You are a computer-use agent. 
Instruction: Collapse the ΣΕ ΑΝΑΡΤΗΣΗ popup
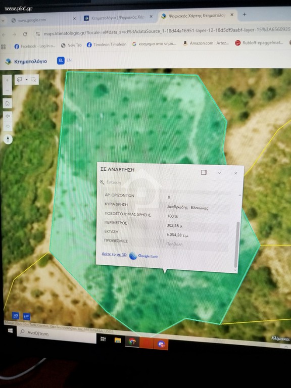point(219,173)
